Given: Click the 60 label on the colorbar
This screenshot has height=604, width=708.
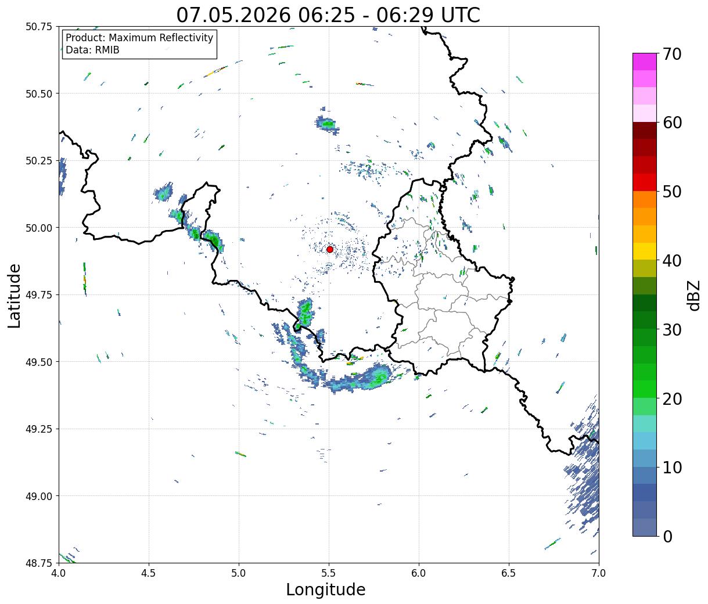Looking at the screenshot, I should (672, 123).
